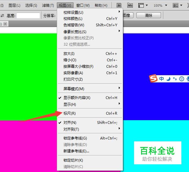This screenshot has width=189, height=172.
Task: Switch Sogou input 中 language mode
Action: 162,79
